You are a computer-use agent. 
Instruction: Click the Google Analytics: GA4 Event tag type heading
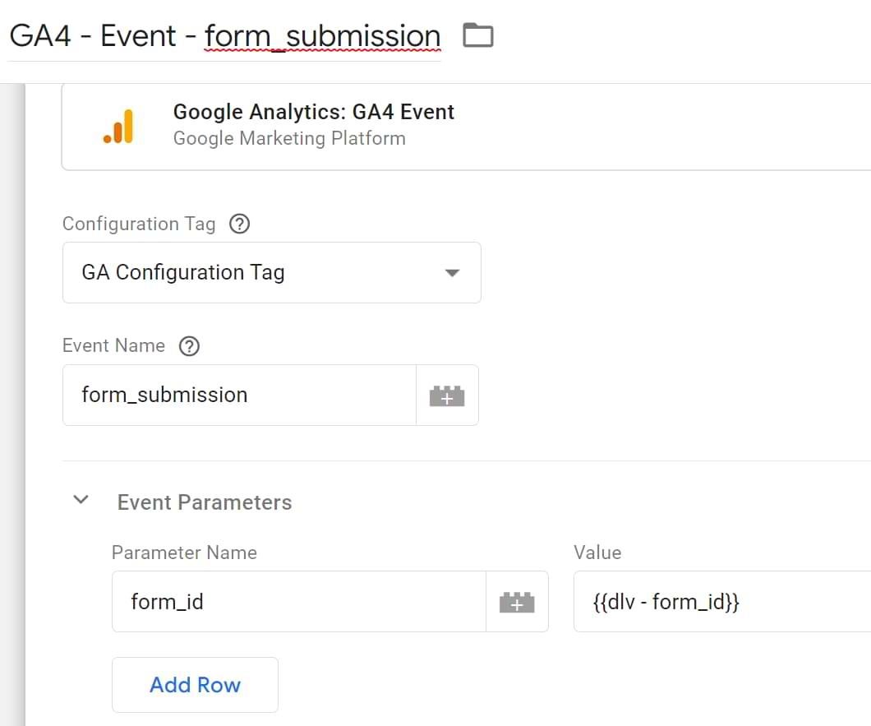tap(313, 113)
